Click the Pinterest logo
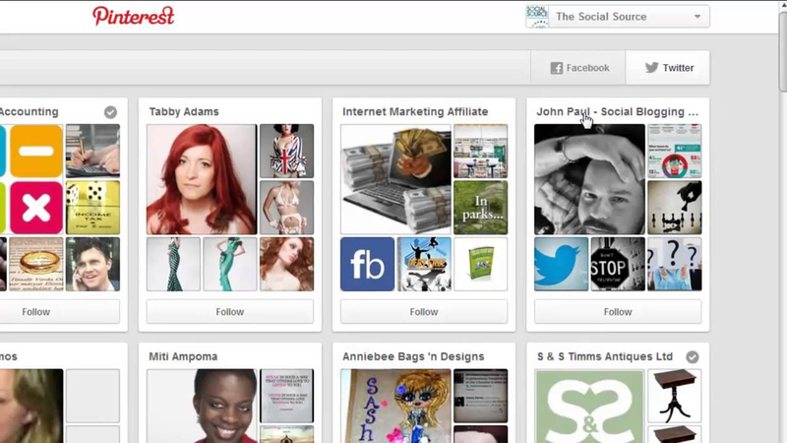The height and width of the screenshot is (443, 787). click(133, 16)
